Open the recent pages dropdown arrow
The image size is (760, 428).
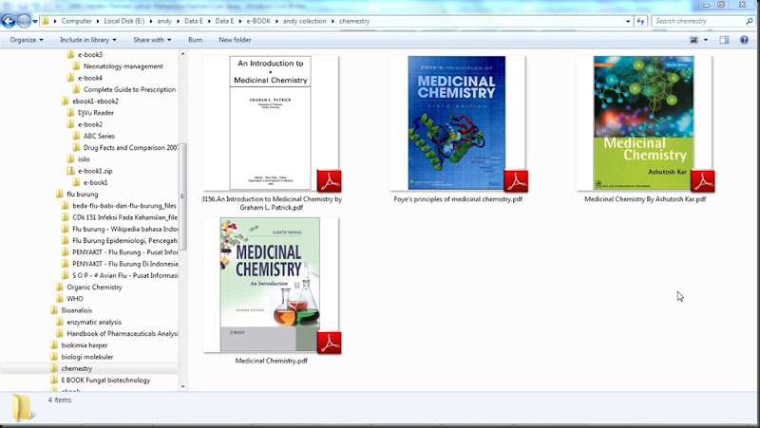[x=35, y=21]
